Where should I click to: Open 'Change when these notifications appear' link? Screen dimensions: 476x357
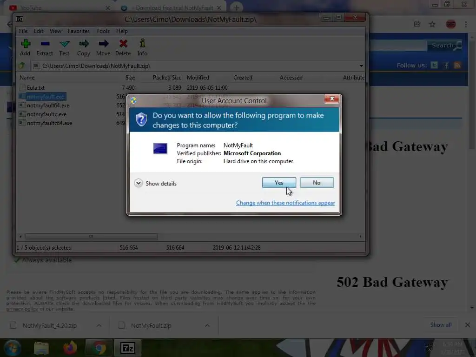click(x=285, y=203)
